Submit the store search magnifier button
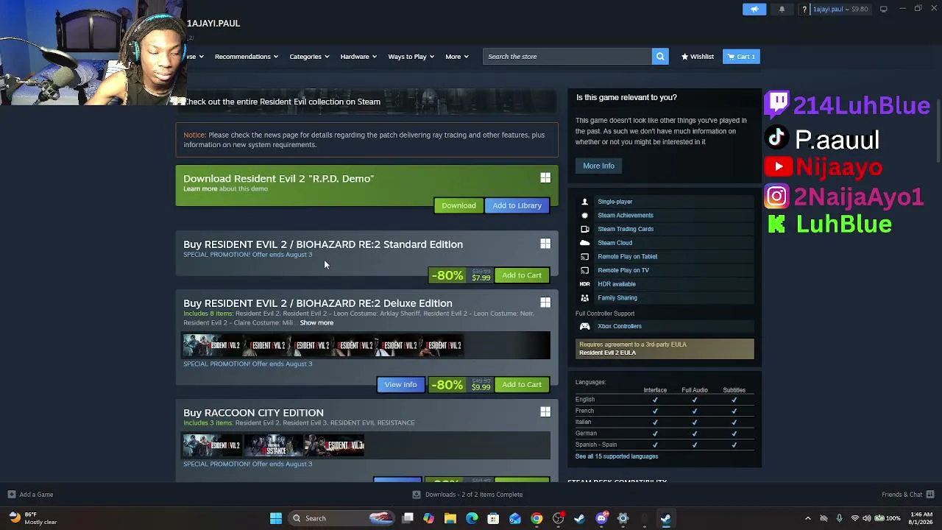The height and width of the screenshot is (530, 942). (660, 57)
